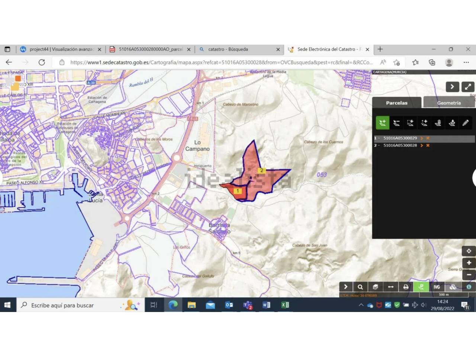Click the download parcels icon
This screenshot has height=357, width=476.
pyautogui.click(x=452, y=123)
